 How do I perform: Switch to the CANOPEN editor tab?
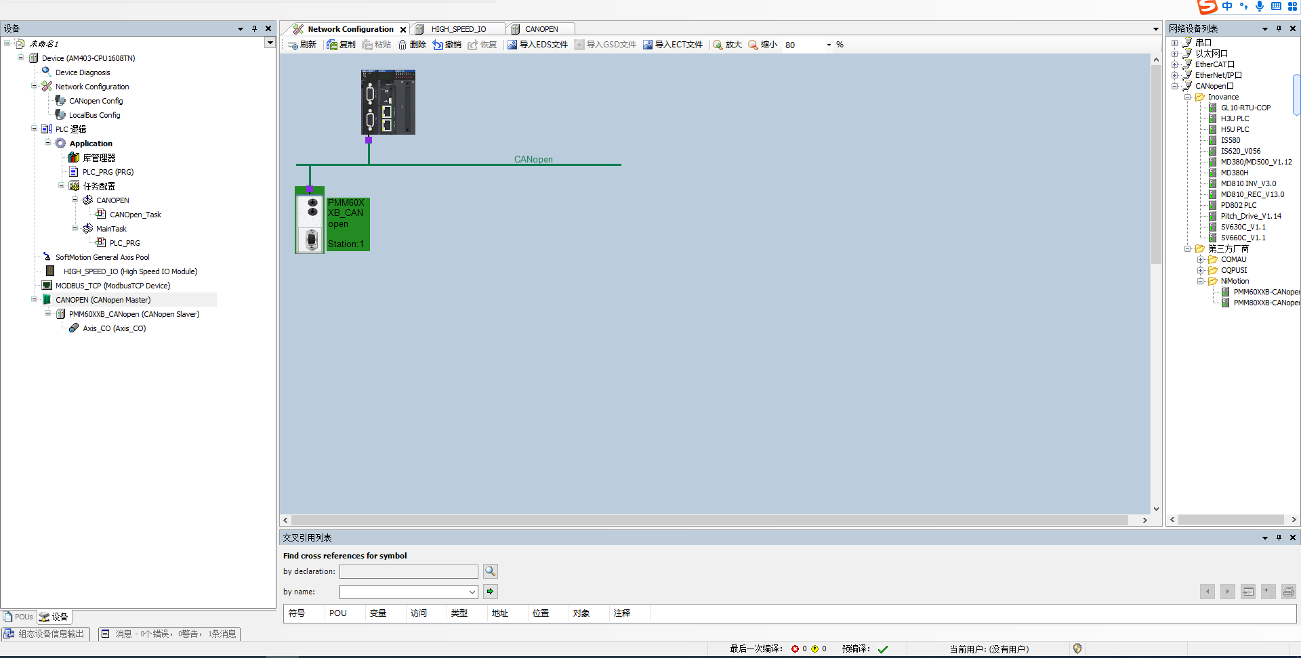[541, 29]
